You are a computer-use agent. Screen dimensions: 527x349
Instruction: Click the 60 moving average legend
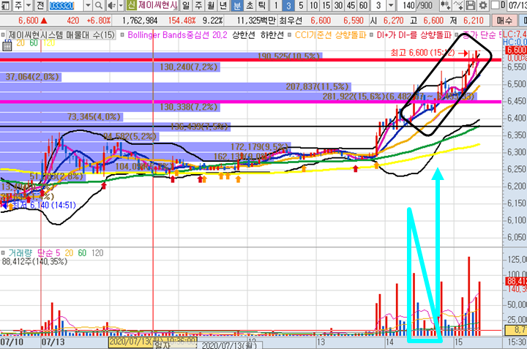34,43
